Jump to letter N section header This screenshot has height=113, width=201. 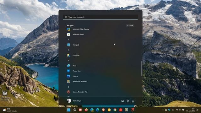tap(68, 40)
